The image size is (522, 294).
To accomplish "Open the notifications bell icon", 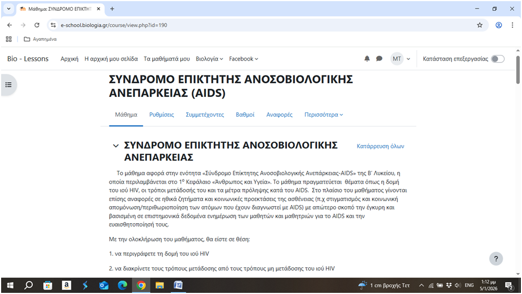I will pos(367,59).
